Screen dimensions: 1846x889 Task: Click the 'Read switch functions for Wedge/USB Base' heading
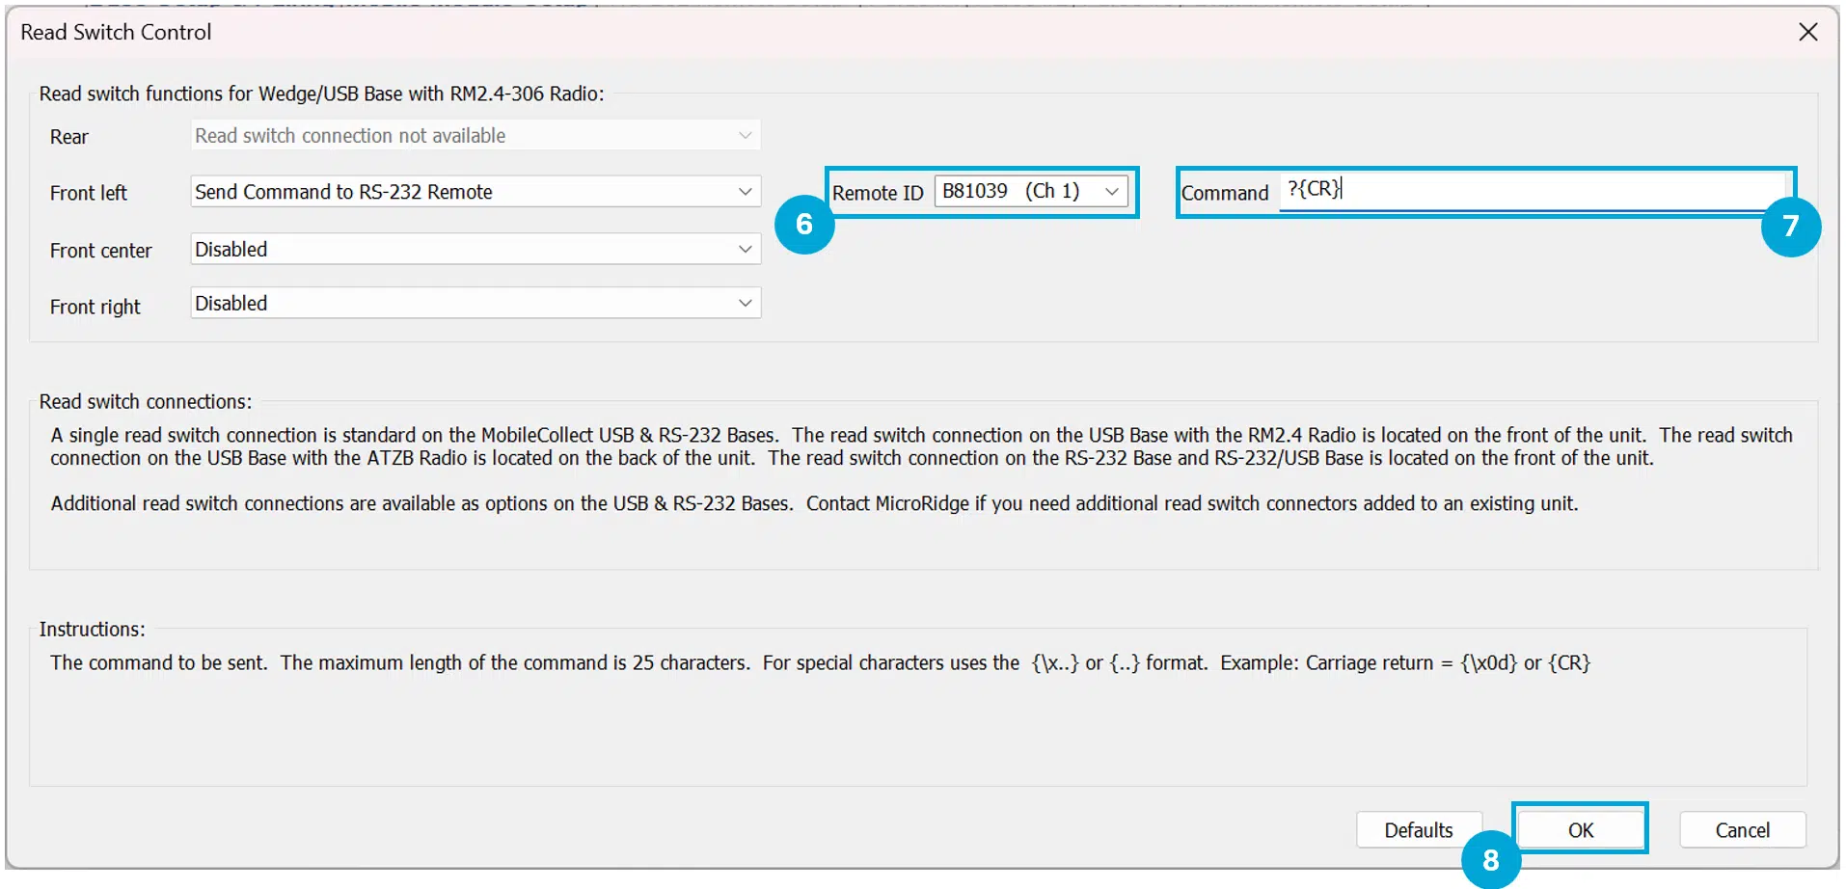pyautogui.click(x=321, y=94)
